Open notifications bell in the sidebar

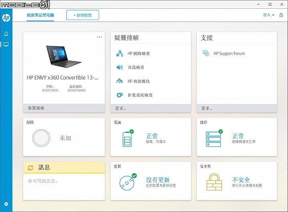click(x=6, y=34)
